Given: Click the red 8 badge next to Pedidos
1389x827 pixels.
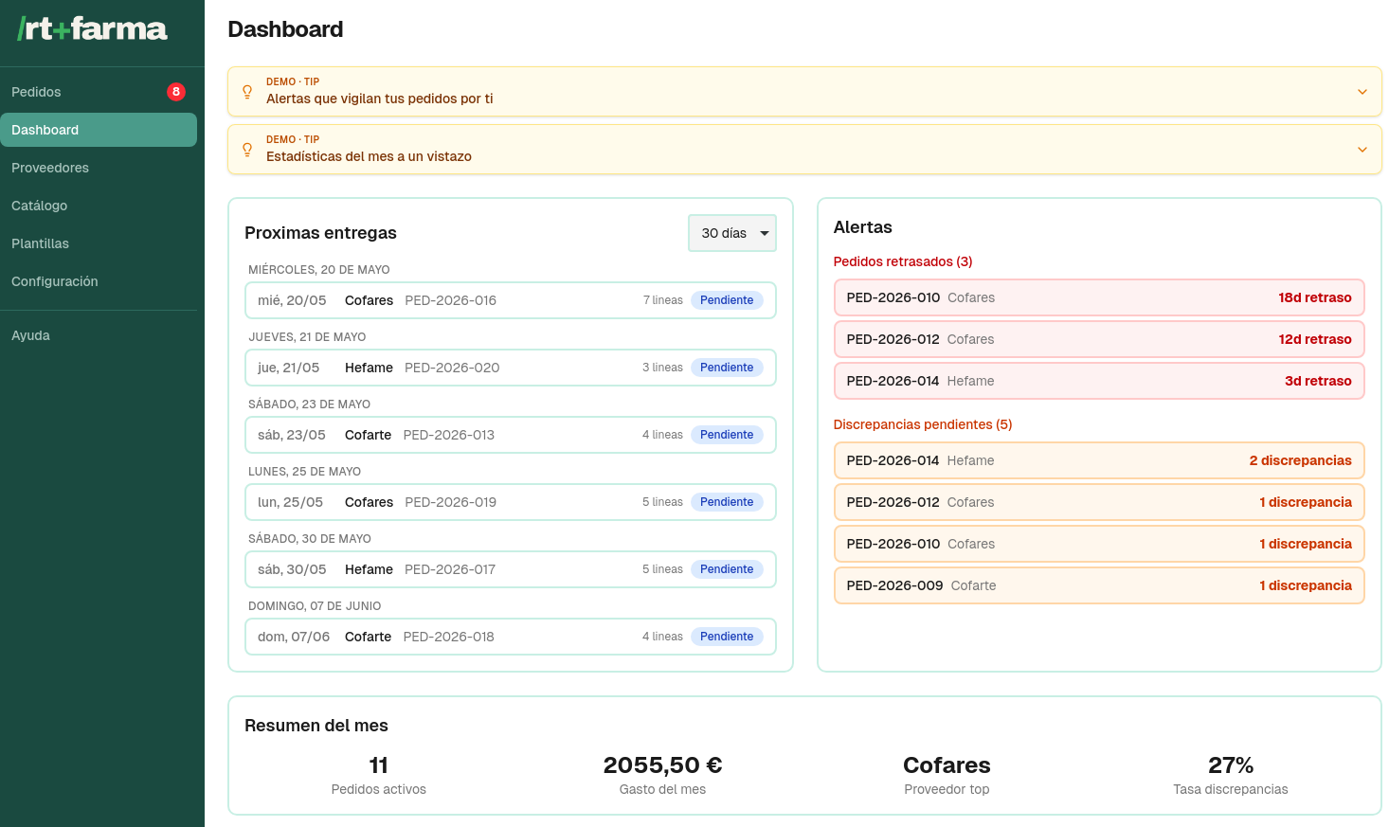Looking at the screenshot, I should pyautogui.click(x=176, y=92).
